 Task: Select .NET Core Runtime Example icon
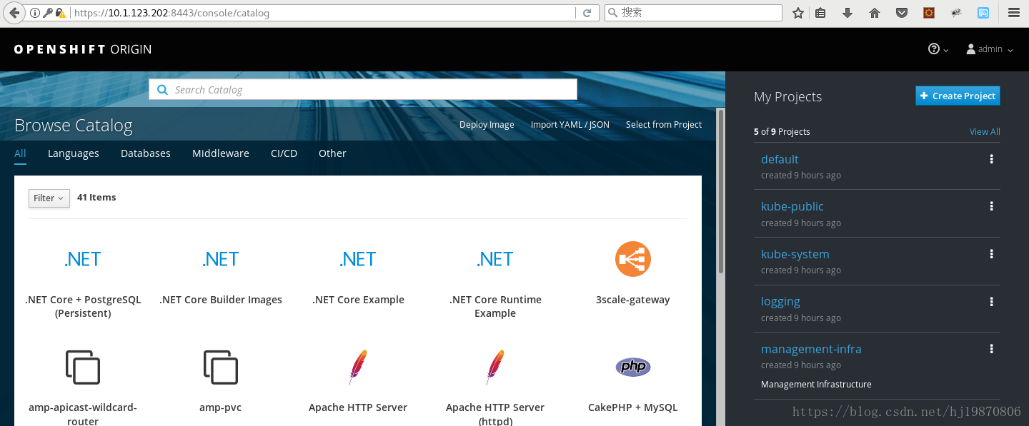click(x=495, y=258)
